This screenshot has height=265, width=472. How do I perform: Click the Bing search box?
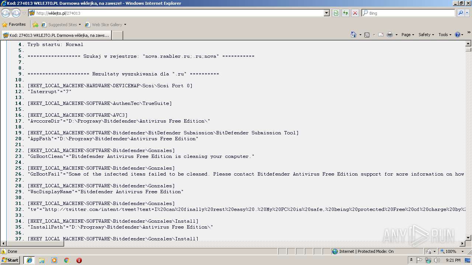(408, 13)
